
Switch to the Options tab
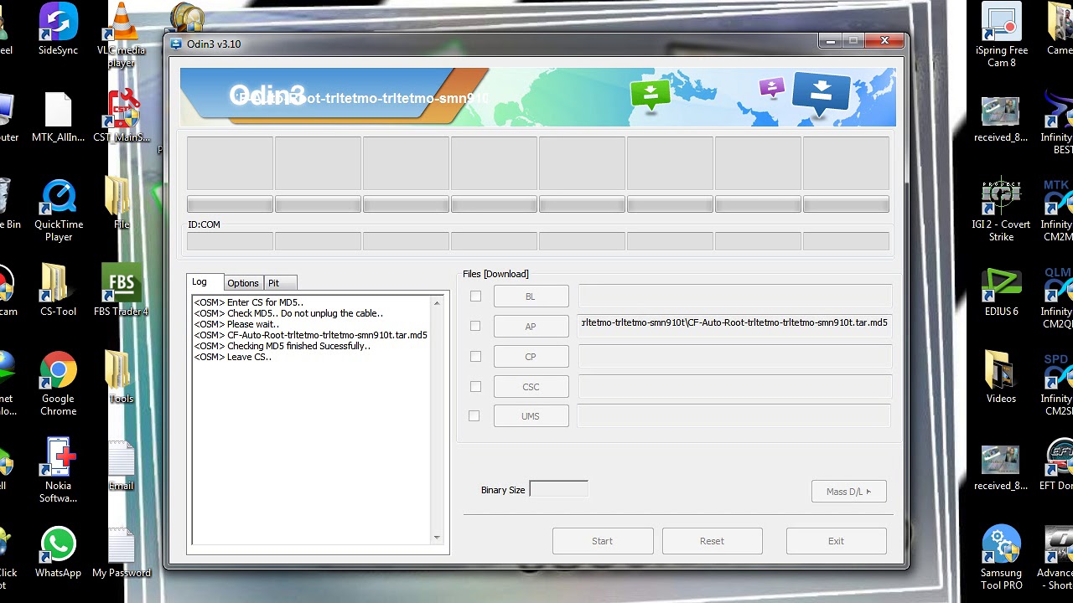(243, 283)
